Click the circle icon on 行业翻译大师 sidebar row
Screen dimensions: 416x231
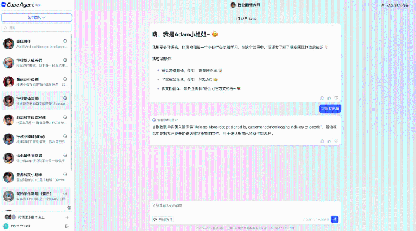pyautogui.click(x=65, y=98)
